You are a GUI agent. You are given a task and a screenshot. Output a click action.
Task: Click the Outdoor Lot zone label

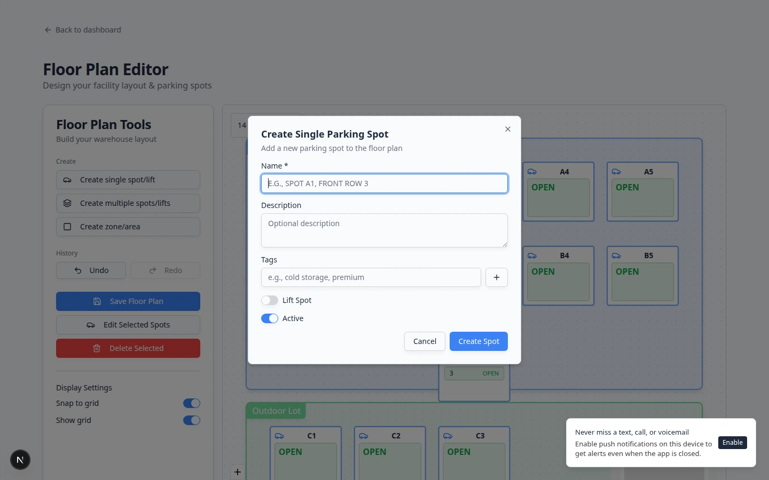point(276,411)
